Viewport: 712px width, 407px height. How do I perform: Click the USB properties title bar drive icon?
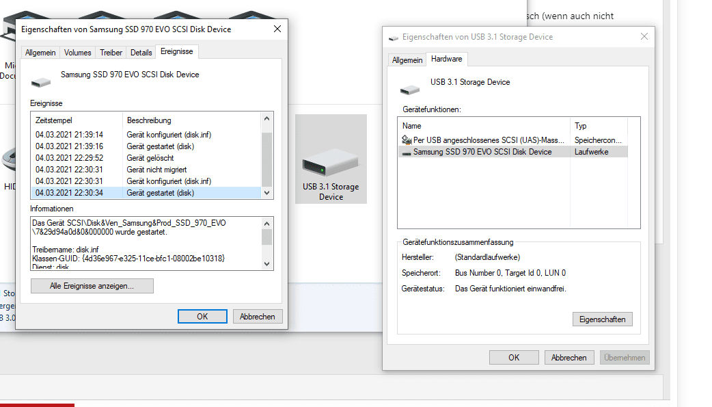(x=393, y=38)
